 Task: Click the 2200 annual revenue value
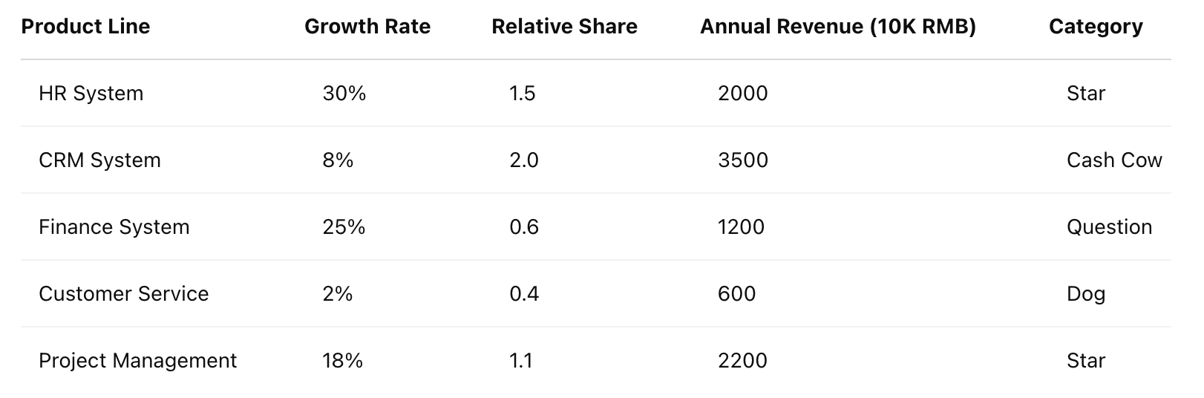742,361
